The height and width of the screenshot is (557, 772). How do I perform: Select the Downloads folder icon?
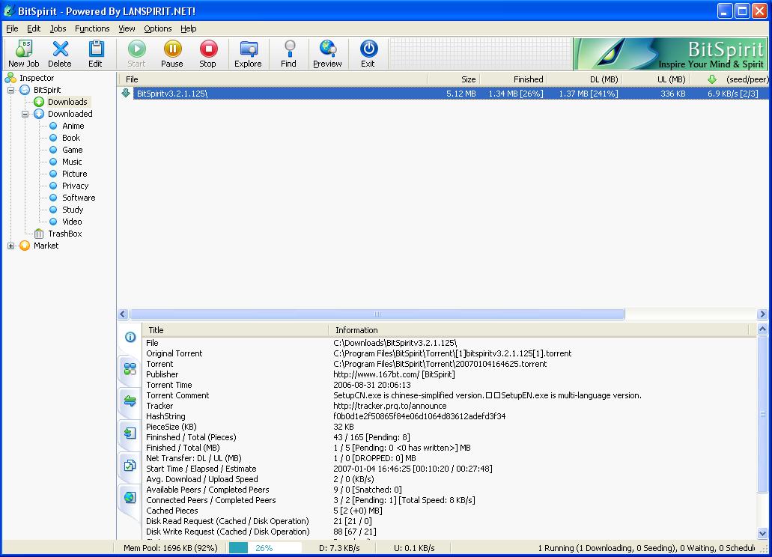[39, 102]
